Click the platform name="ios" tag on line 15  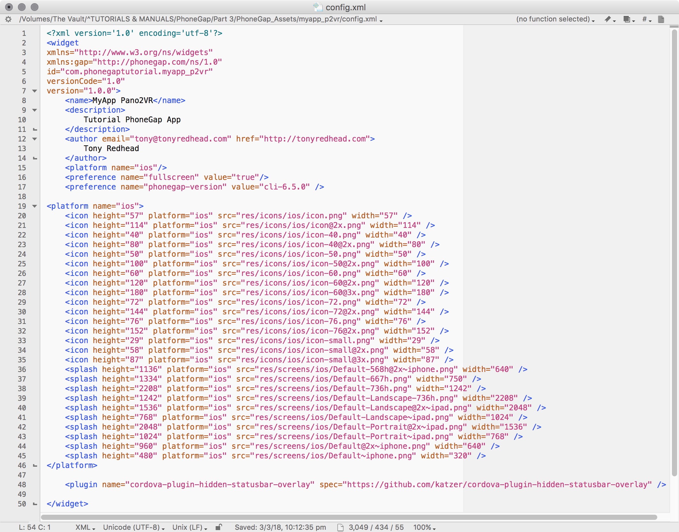coord(116,168)
